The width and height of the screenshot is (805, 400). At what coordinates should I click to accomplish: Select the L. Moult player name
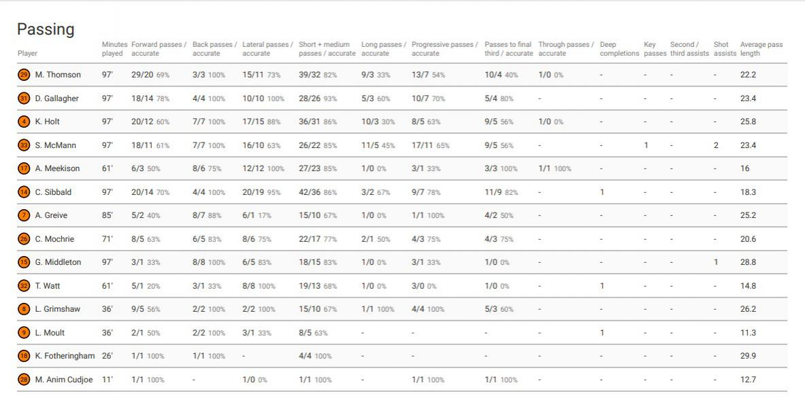point(50,333)
